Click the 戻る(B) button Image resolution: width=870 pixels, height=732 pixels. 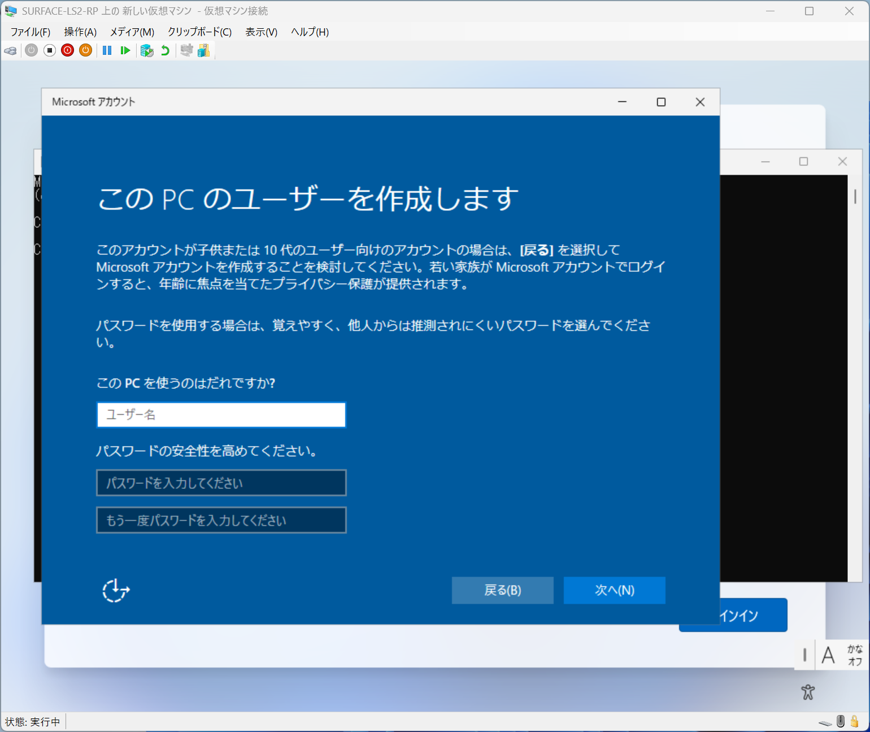coord(502,590)
